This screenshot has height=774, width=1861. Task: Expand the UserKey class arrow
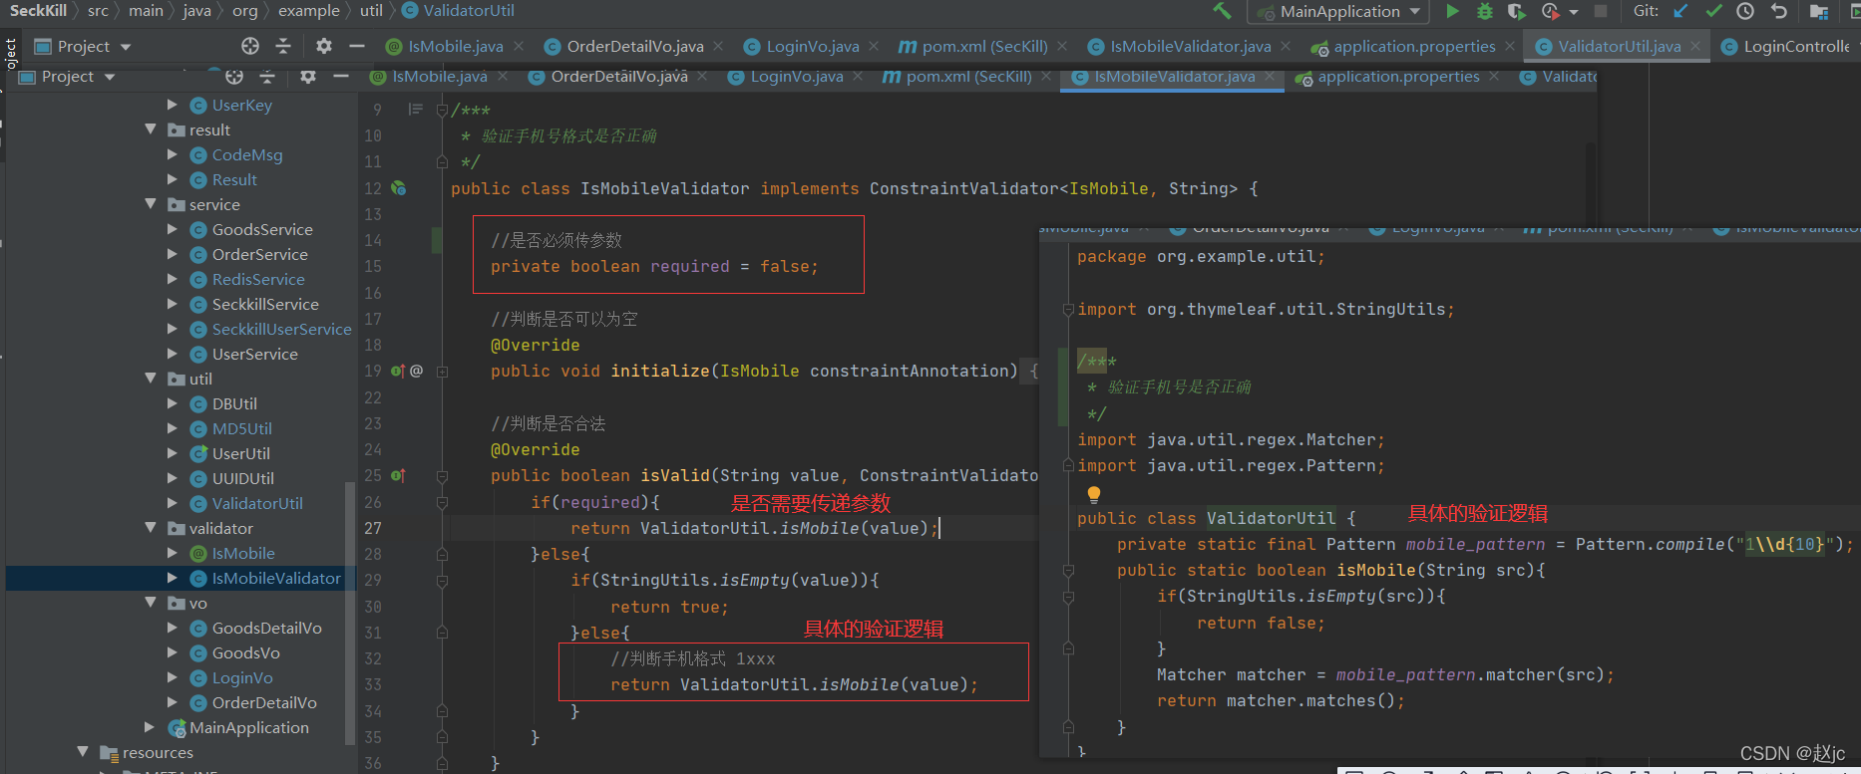point(172,105)
